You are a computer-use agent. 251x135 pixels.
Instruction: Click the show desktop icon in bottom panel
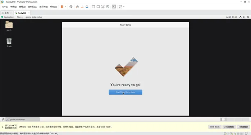[3, 119]
